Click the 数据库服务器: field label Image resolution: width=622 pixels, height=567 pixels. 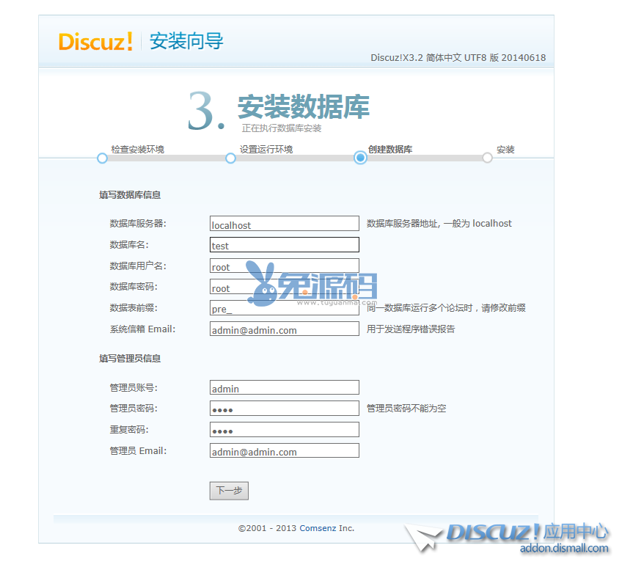click(138, 224)
